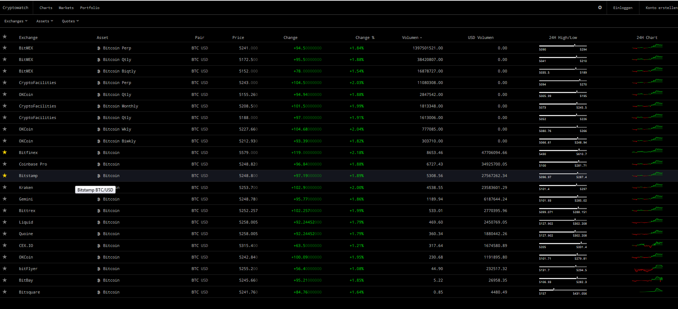Click the Bitcoin icon in Gemini row
The width and height of the screenshot is (678, 309).
pos(99,199)
